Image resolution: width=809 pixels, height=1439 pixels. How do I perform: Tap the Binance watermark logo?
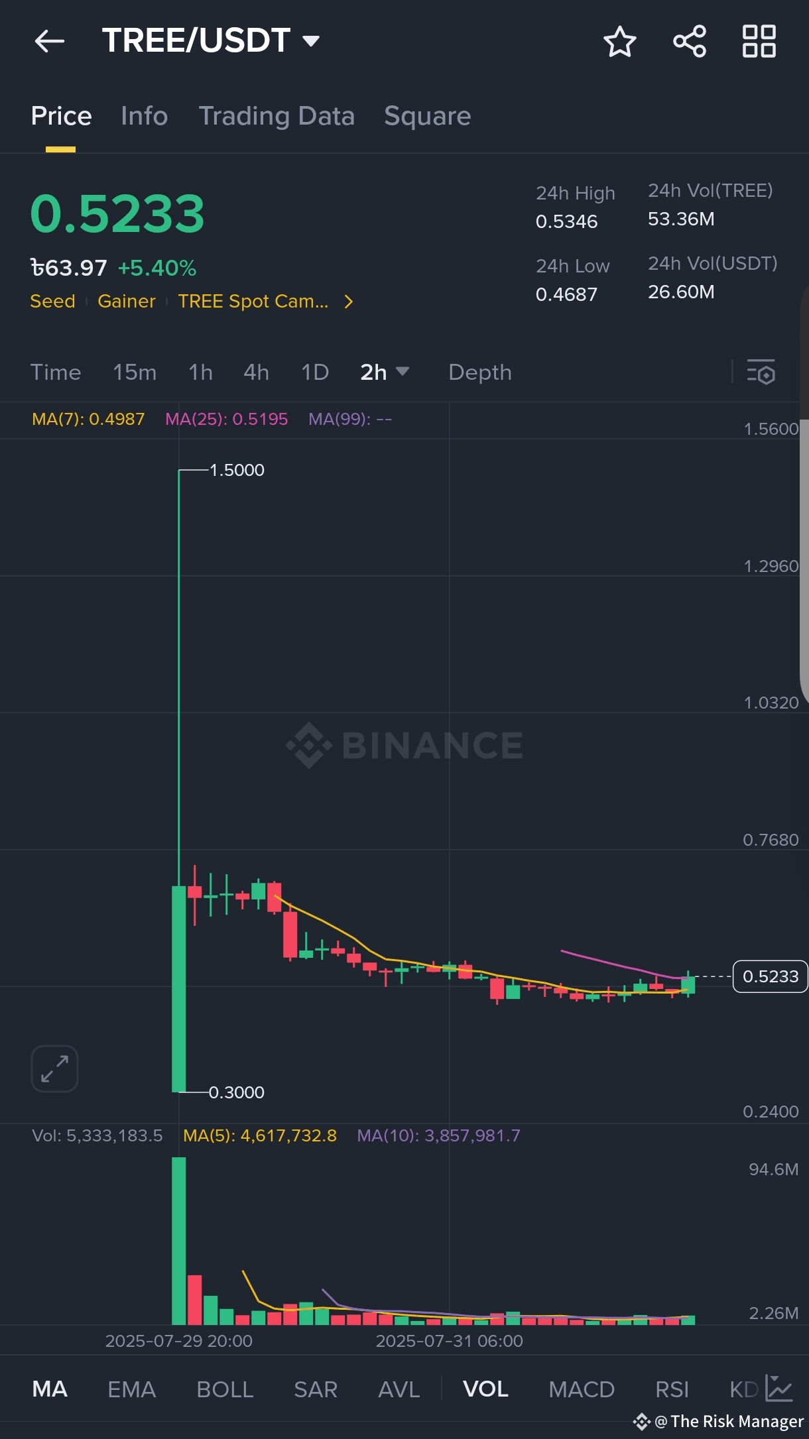click(404, 745)
